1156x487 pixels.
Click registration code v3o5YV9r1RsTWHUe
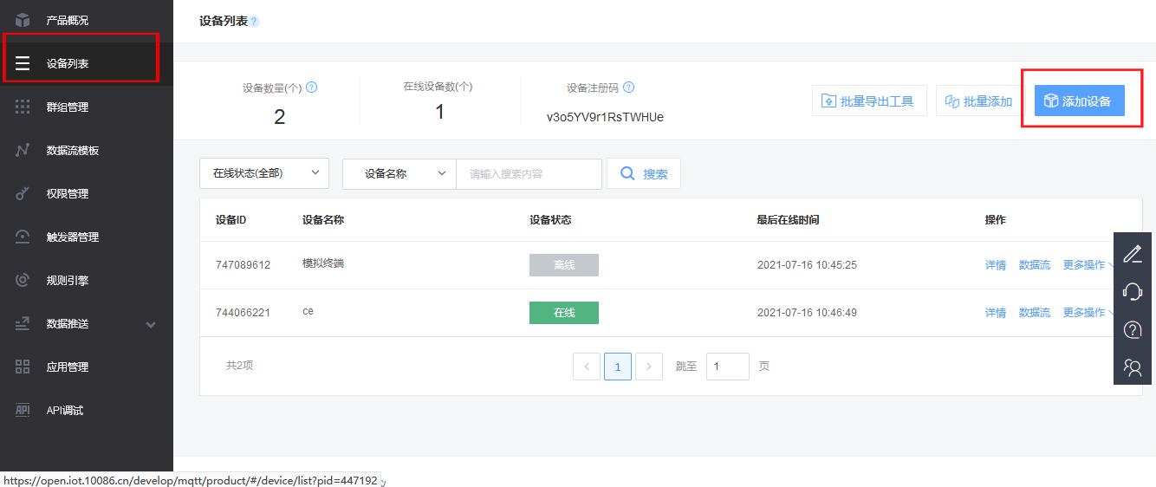[x=605, y=117]
